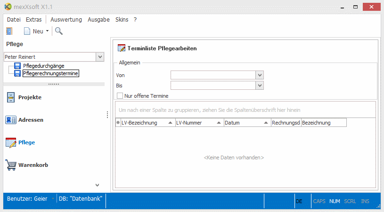
Task: Click the Neu new document button
Action: tap(33, 31)
